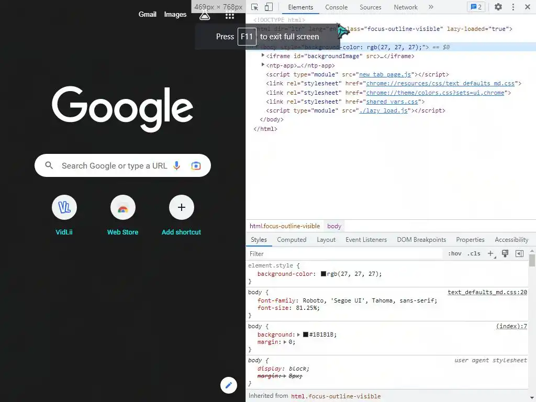Image resolution: width=536 pixels, height=402 pixels.
Task: Switch to the Network tab
Action: (406, 7)
